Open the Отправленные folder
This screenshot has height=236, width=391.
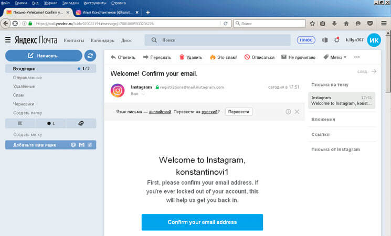click(27, 78)
